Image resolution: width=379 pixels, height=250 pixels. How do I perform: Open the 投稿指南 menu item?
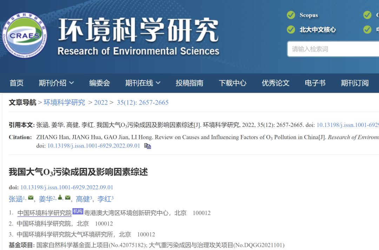(x=189, y=83)
